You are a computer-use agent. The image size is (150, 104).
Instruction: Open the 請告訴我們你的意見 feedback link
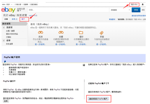click(139, 16)
